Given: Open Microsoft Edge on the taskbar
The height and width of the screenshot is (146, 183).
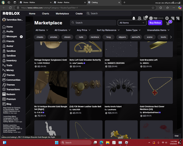Looking at the screenshot, I should pos(101,142).
